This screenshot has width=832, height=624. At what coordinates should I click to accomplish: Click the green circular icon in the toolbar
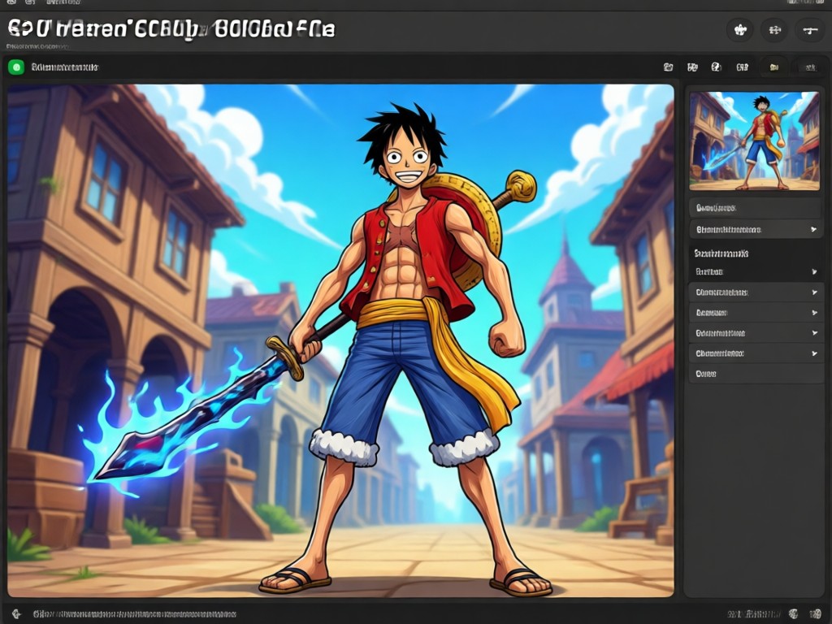tap(16, 67)
